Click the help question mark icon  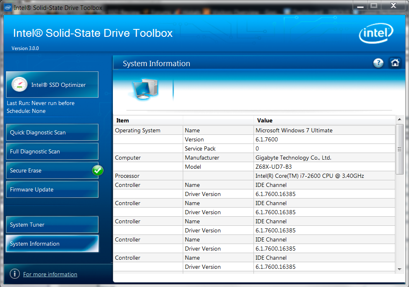(x=378, y=63)
